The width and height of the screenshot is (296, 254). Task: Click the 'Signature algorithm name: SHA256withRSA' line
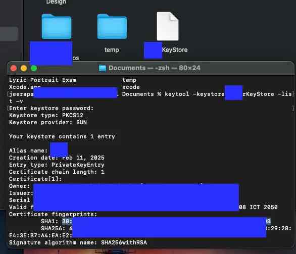coord(78,242)
